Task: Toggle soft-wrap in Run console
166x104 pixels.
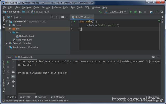Action: [x=13, y=72]
